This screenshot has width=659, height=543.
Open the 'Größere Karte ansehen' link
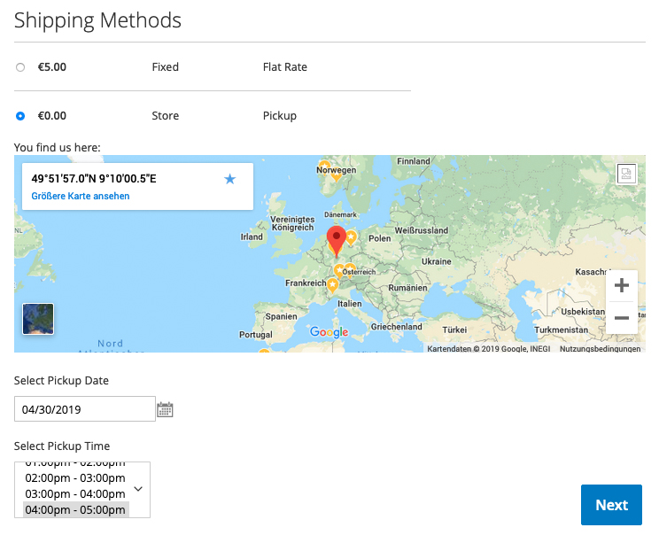point(81,196)
